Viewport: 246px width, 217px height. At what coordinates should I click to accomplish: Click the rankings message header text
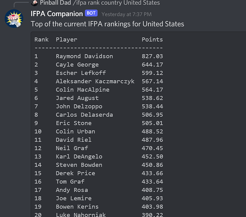click(107, 24)
